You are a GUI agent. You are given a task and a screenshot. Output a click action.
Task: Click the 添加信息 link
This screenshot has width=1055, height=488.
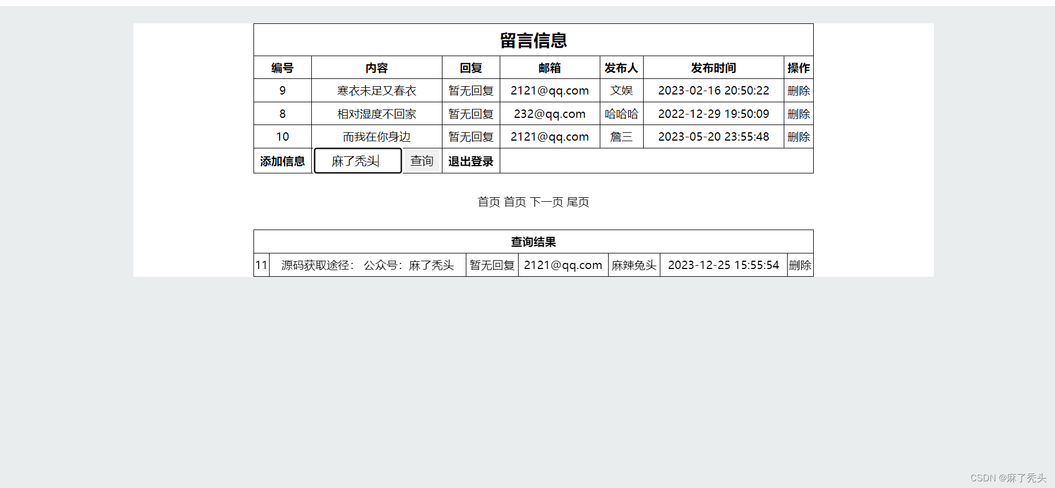282,161
